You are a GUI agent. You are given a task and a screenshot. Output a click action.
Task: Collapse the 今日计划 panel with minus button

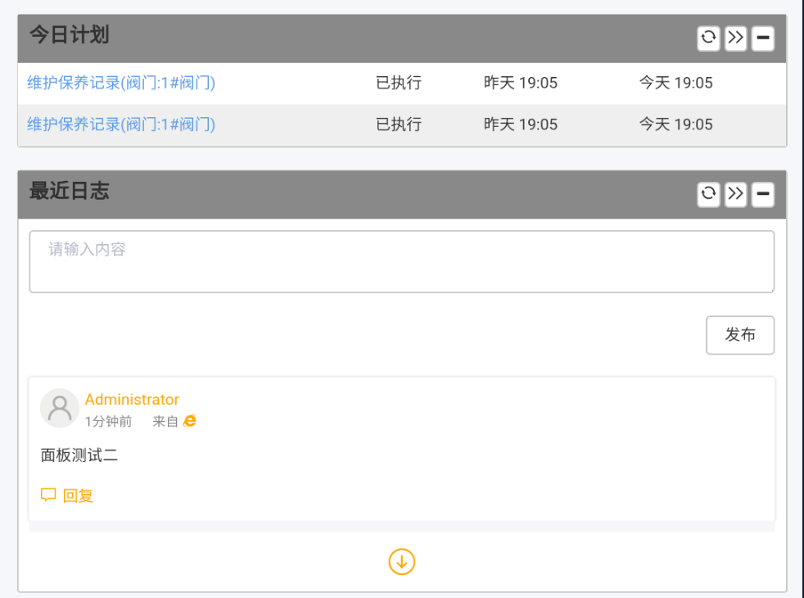(762, 38)
